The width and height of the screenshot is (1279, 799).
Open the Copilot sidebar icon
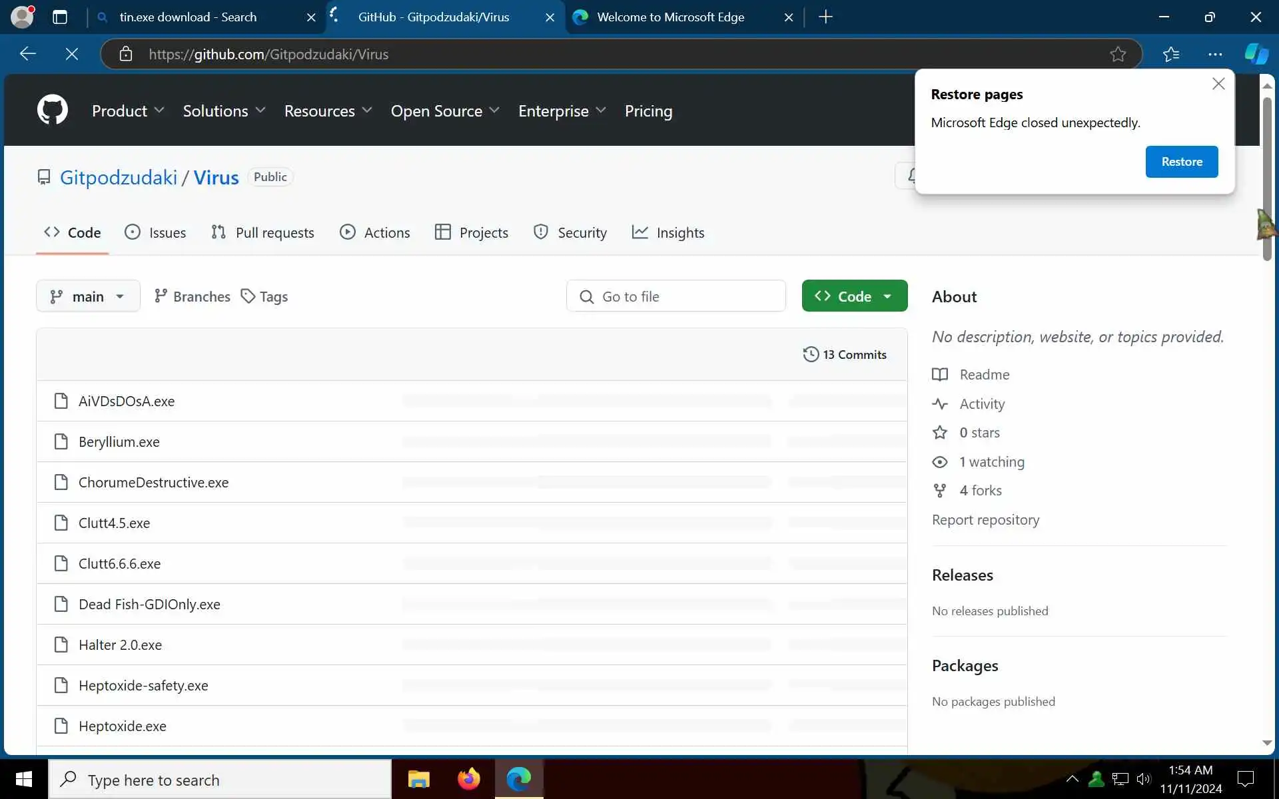[x=1256, y=54]
